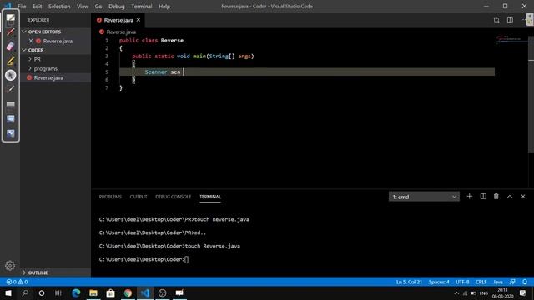Viewport: 534px width, 300px height.
Task: Open notifications bell in status bar
Action: tap(525, 282)
